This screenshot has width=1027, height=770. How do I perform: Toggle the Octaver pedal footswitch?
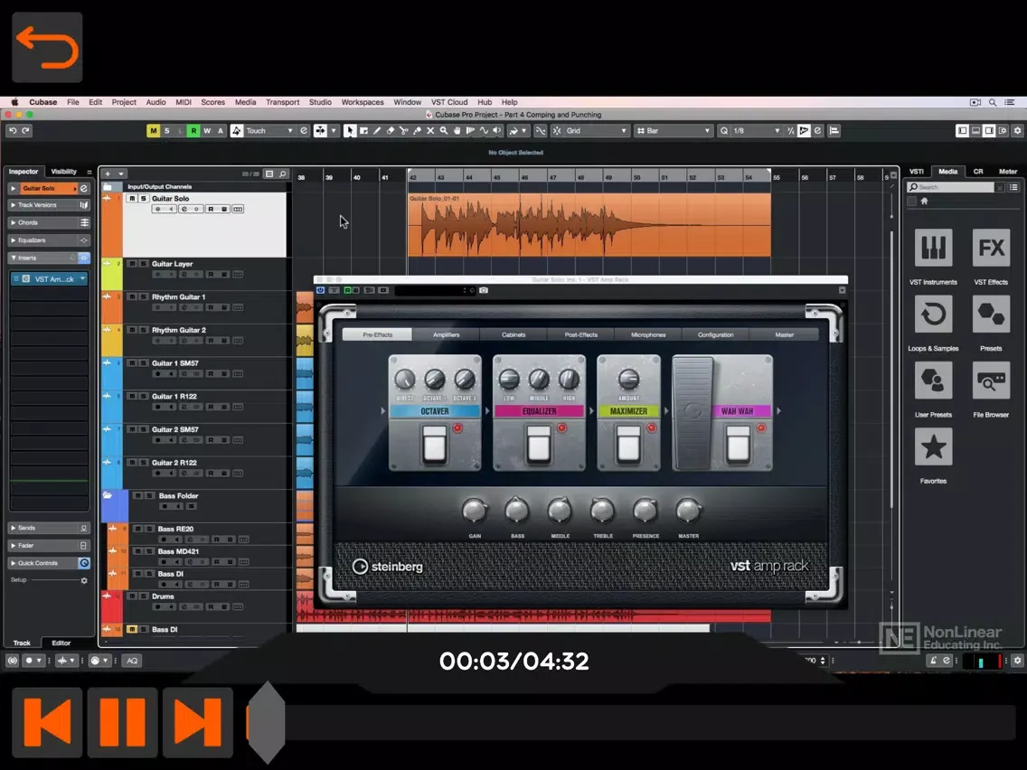pyautogui.click(x=434, y=446)
